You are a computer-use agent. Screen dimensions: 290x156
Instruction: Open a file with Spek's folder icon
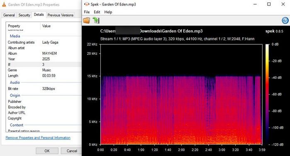coord(86,20)
